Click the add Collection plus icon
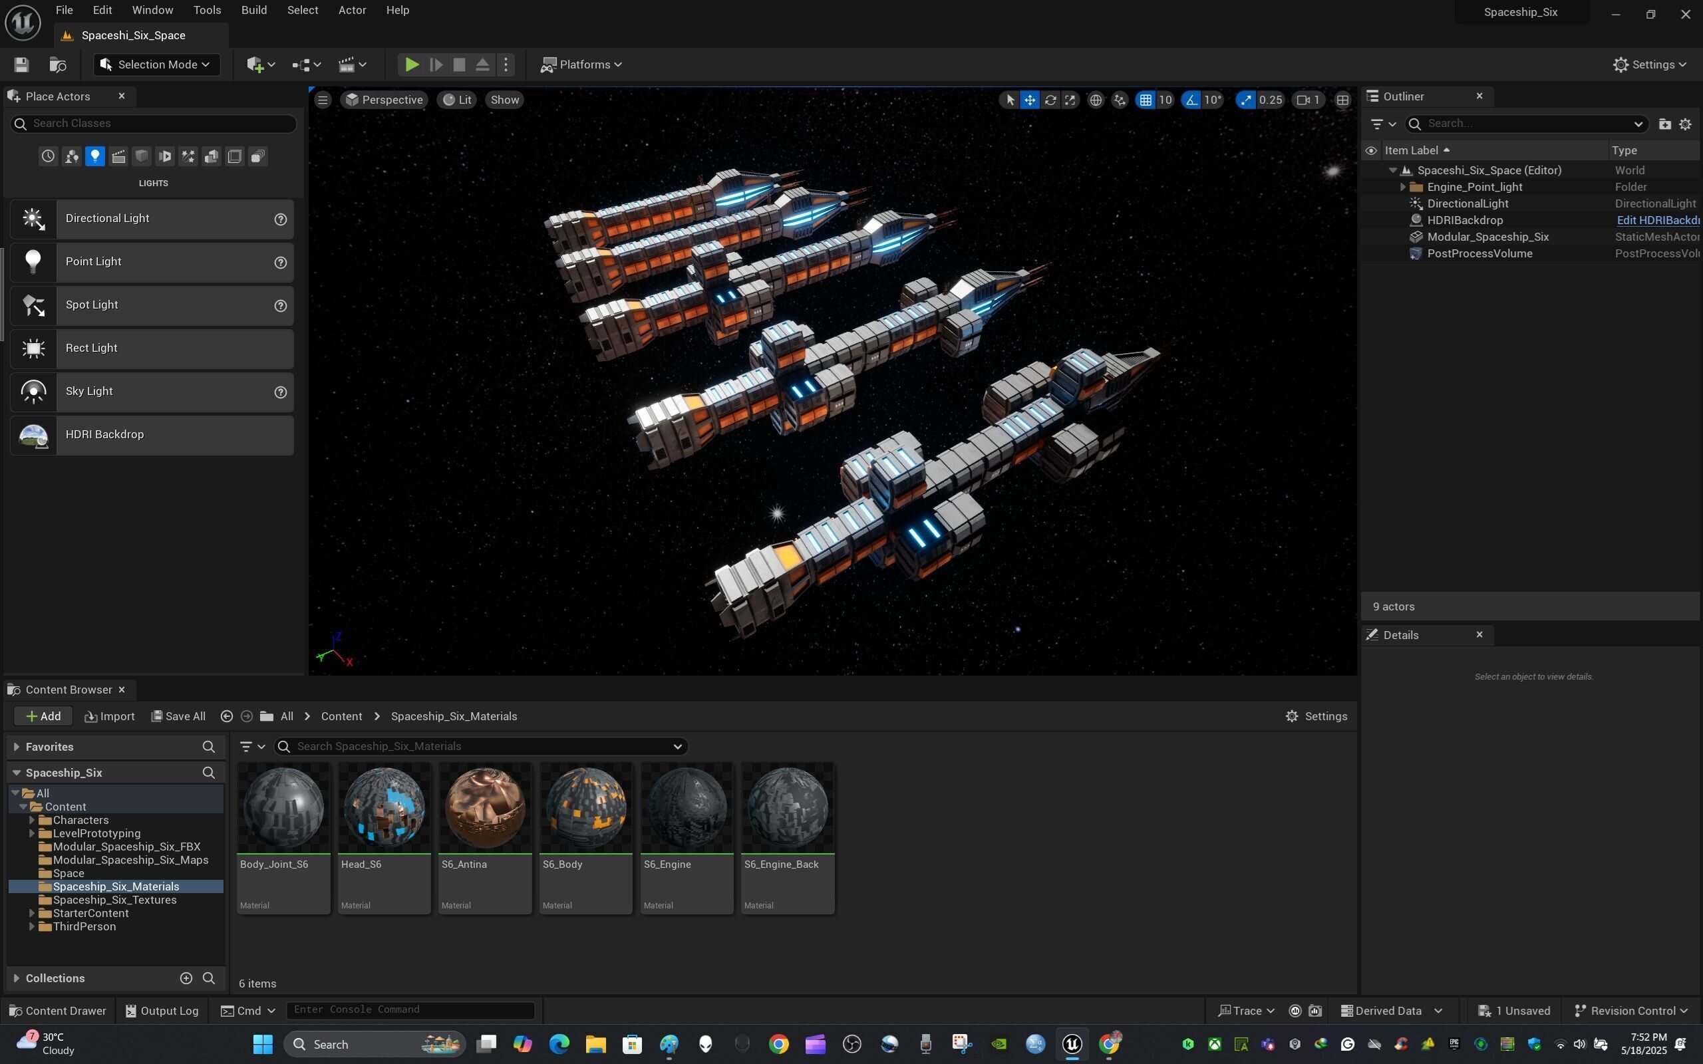Image resolution: width=1703 pixels, height=1064 pixels. click(x=186, y=978)
